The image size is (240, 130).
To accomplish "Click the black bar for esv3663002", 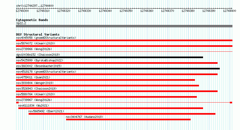I will pos(118,69).
